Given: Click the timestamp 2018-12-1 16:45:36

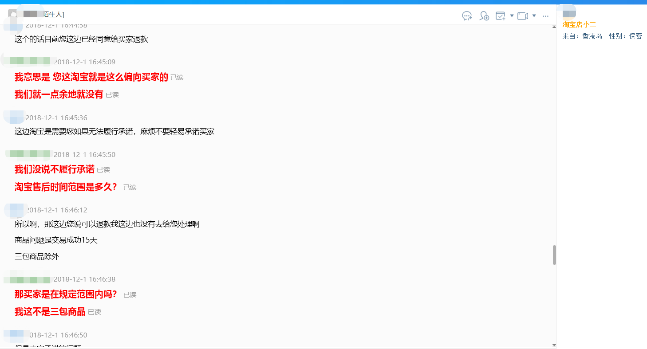Looking at the screenshot, I should coord(56,118).
